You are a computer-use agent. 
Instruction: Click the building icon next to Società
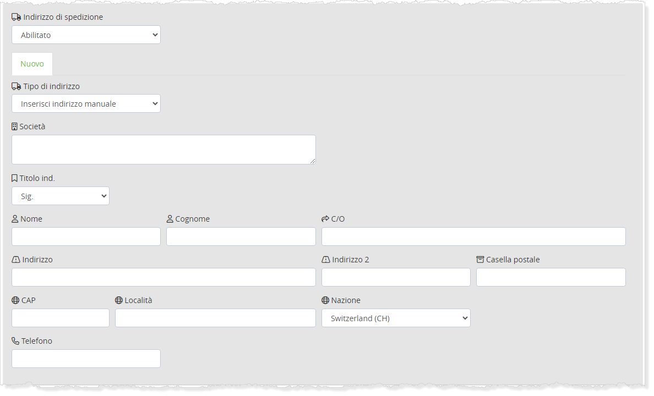click(x=15, y=127)
